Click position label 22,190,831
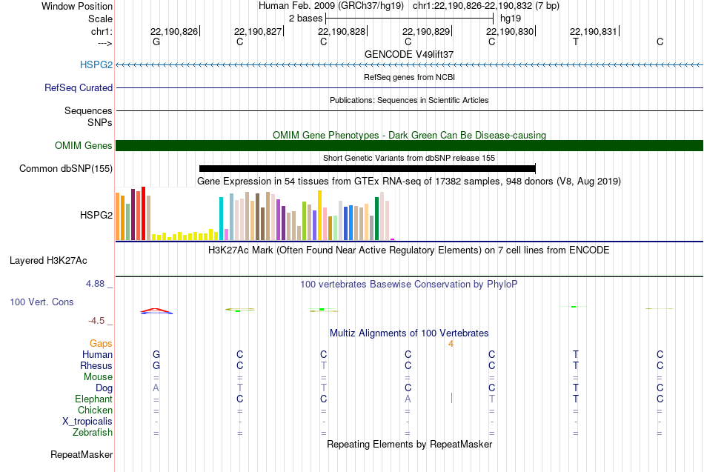 594,31
